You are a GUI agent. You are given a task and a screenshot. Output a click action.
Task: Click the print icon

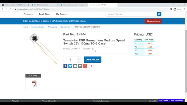pyautogui.click(x=80, y=66)
